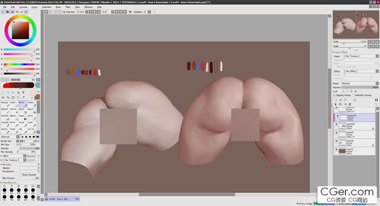Screen dimensions: 380x206
Task: Select the magic wand tool
Action: click(x=13, y=92)
